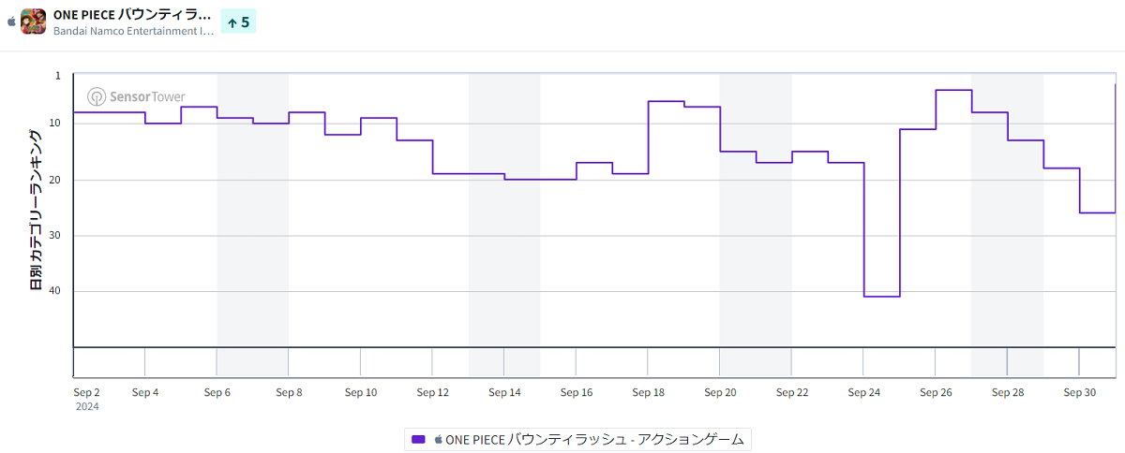Click the Apple icon in the chart legend
The image size is (1125, 453).
pos(437,439)
